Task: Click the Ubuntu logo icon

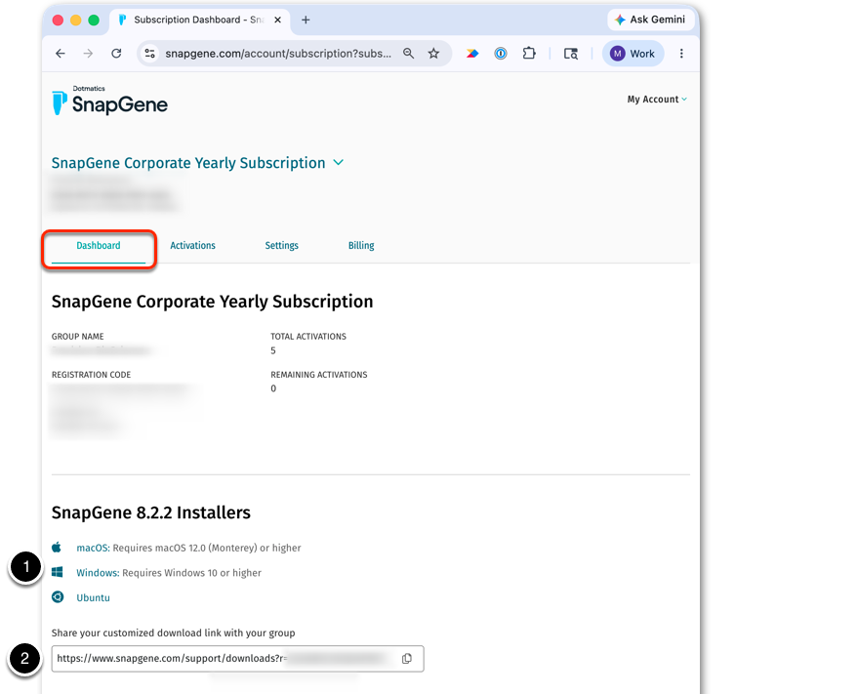Action: (x=58, y=596)
